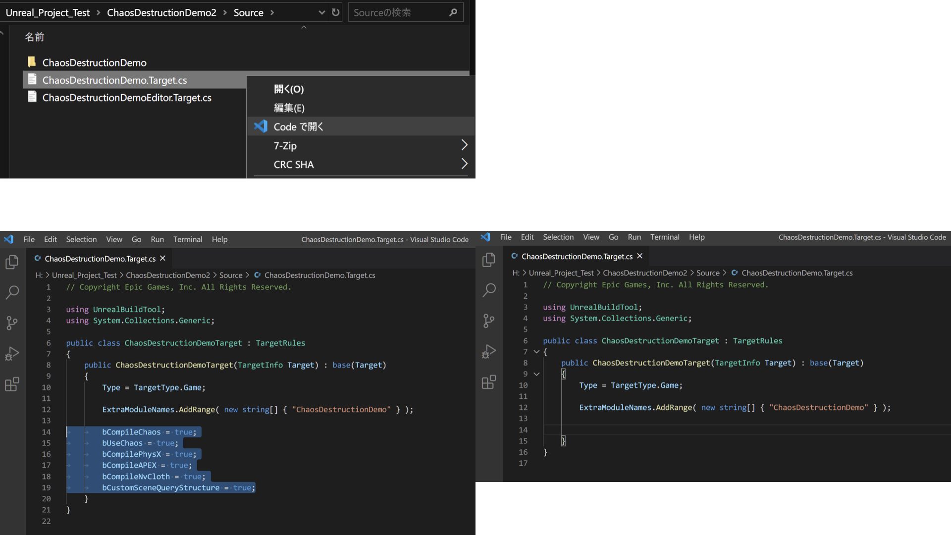Open Terminal menu in left VS Code window
The height and width of the screenshot is (535, 951).
(188, 239)
